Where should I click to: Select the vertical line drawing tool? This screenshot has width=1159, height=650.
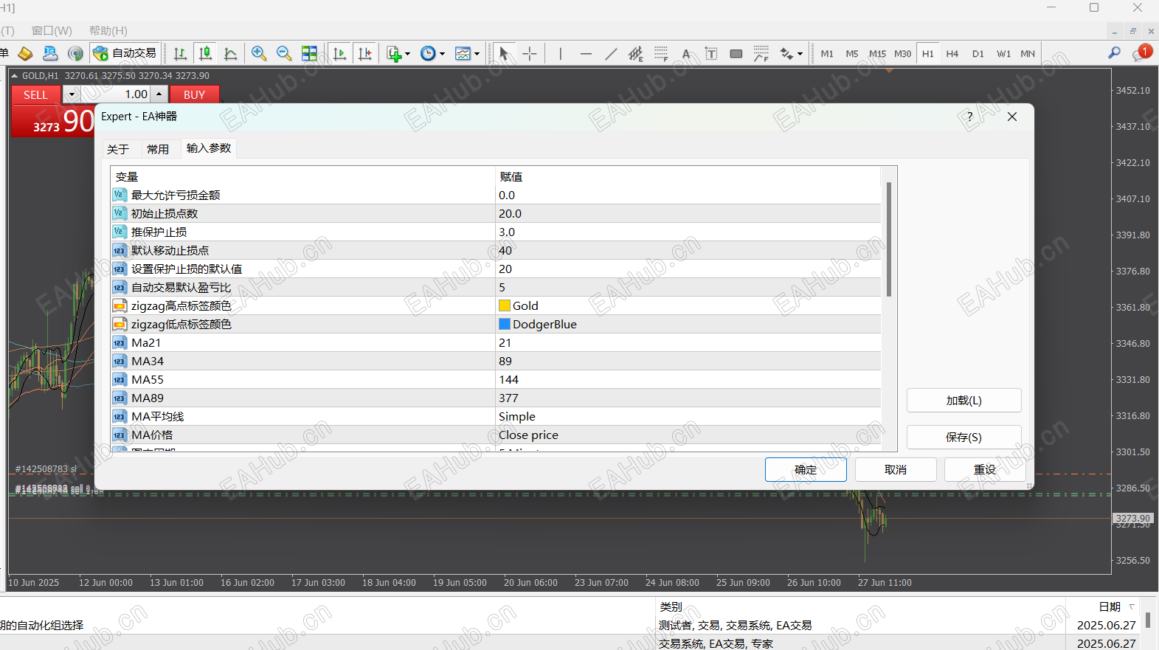click(561, 53)
